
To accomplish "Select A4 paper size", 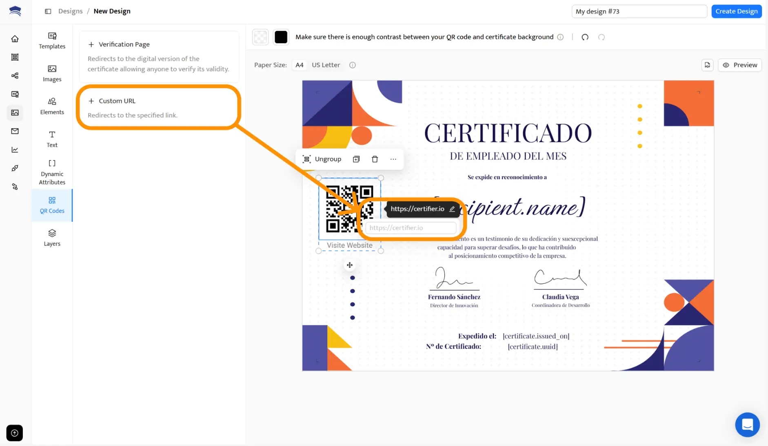I will click(x=299, y=65).
